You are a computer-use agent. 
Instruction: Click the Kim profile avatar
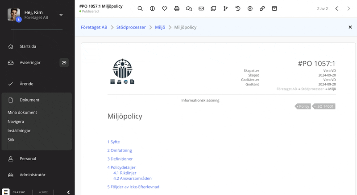[14, 15]
